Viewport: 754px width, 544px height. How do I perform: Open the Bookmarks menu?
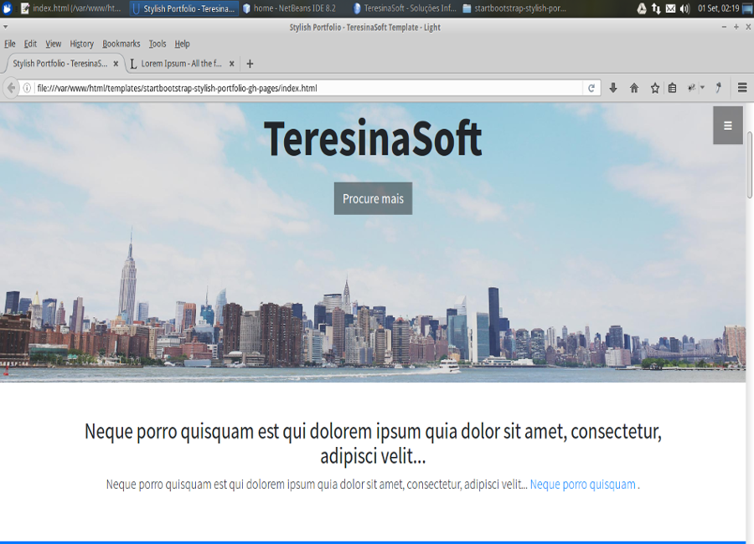[121, 44]
